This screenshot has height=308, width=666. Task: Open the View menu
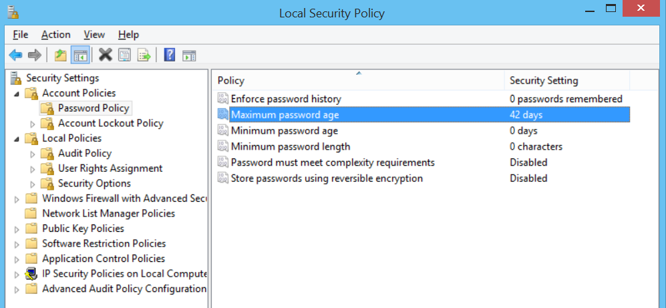point(94,35)
